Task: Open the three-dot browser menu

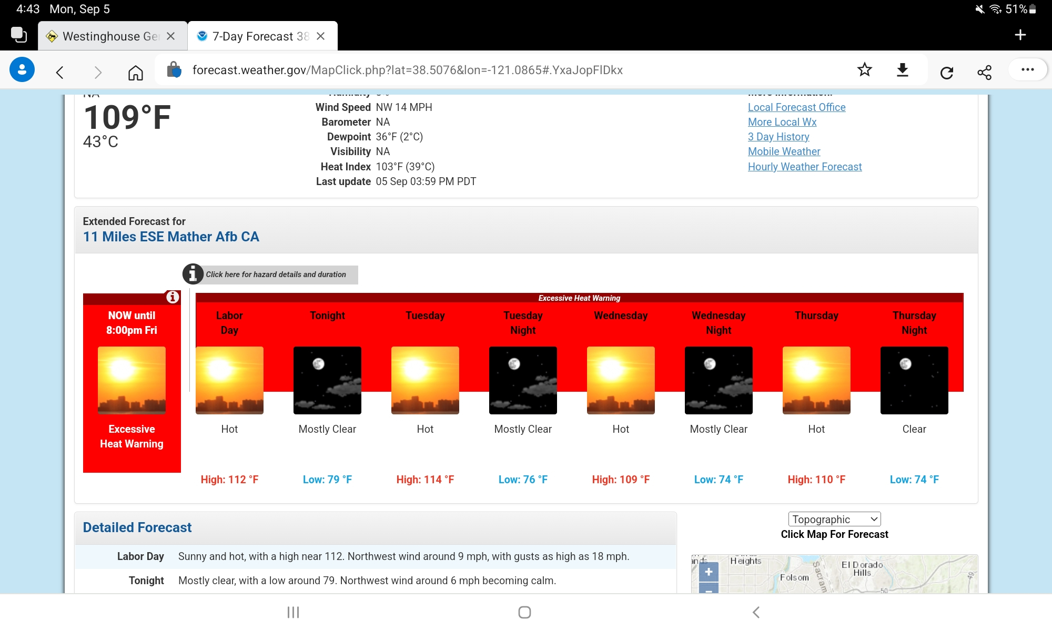Action: coord(1027,70)
